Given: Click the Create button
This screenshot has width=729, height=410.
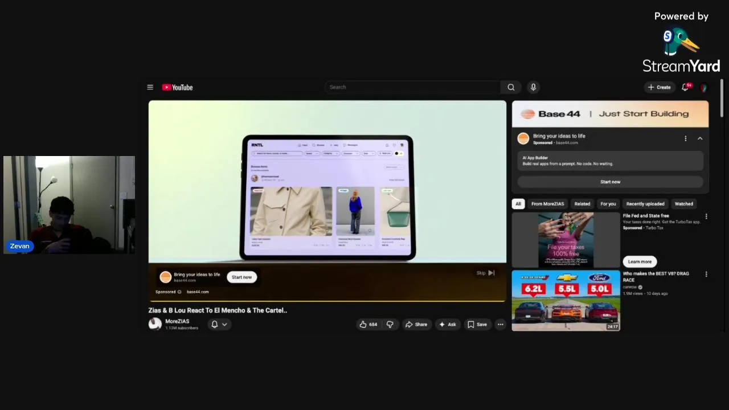Looking at the screenshot, I should point(659,87).
